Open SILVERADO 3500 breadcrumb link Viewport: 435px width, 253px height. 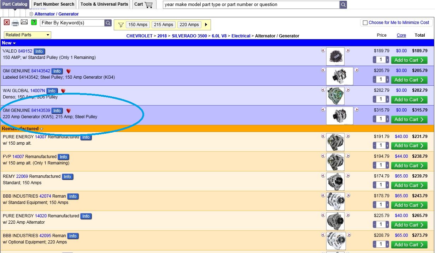tap(189, 36)
